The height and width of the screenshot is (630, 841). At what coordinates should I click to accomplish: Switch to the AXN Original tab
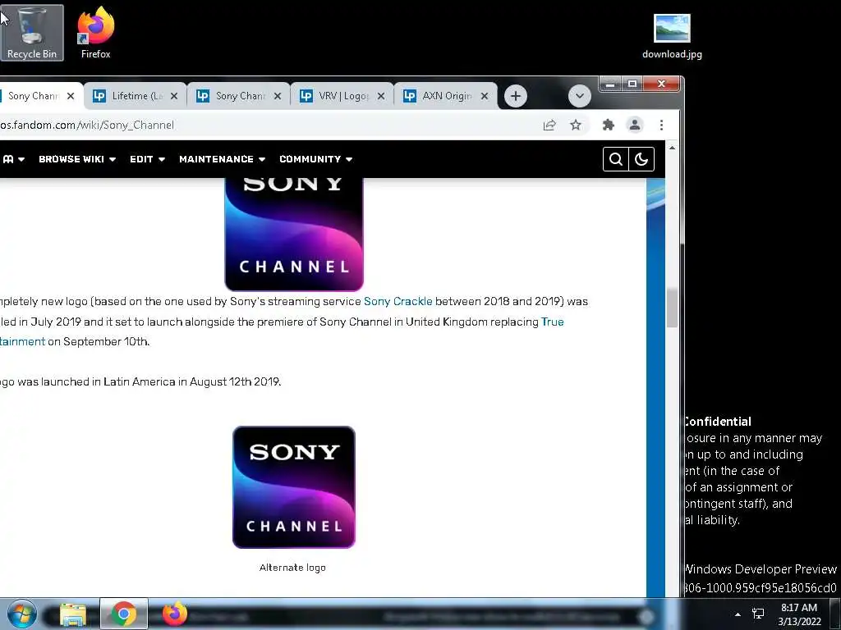(446, 96)
